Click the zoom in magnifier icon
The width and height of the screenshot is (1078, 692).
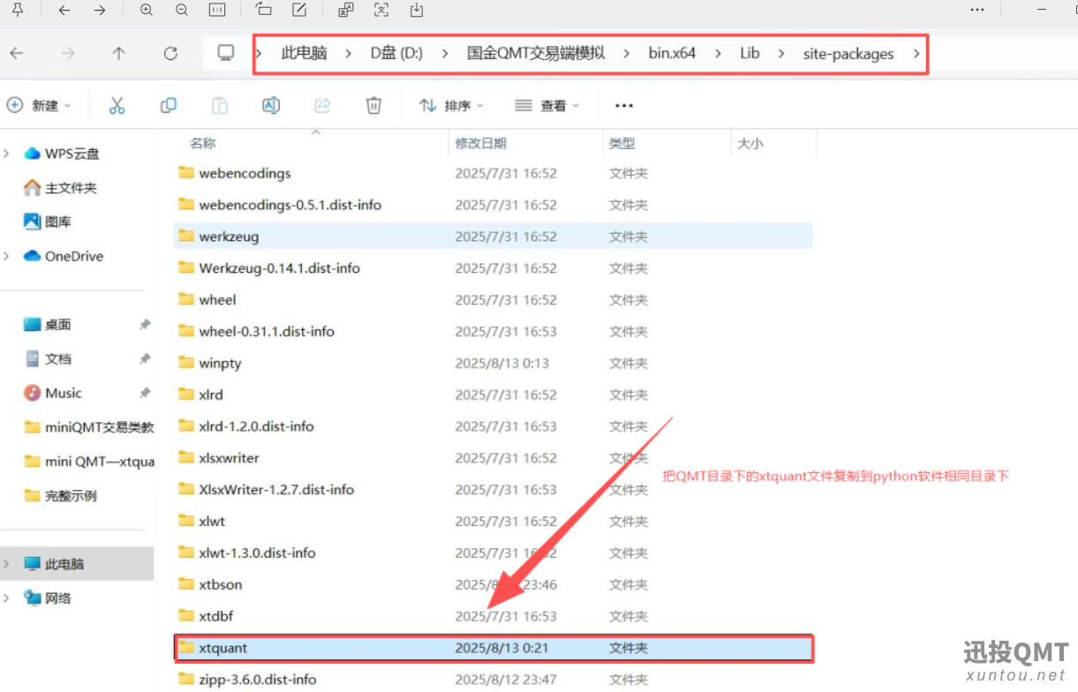tap(147, 10)
